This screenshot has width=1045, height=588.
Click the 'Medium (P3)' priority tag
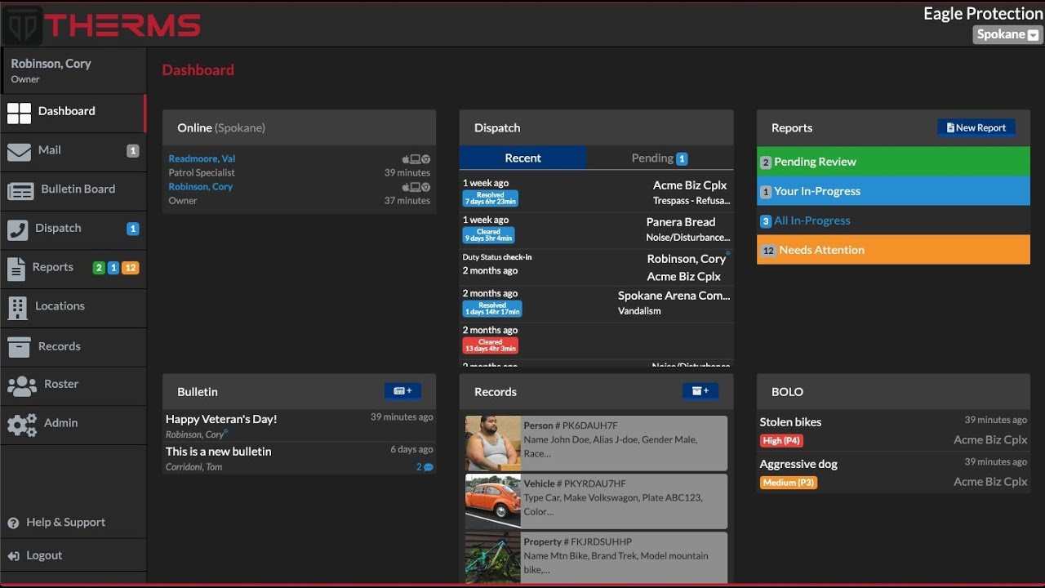(x=789, y=483)
